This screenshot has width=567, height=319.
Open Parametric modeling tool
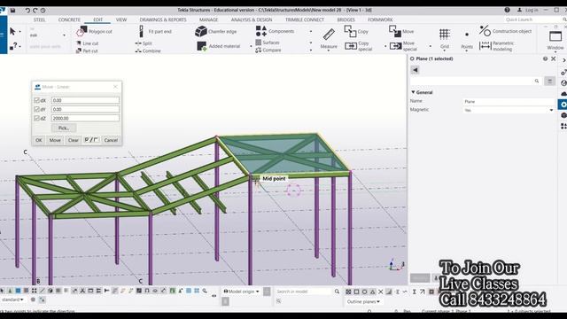click(x=496, y=46)
